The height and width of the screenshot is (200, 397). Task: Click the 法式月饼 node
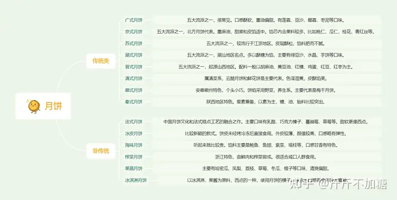[x=133, y=122]
